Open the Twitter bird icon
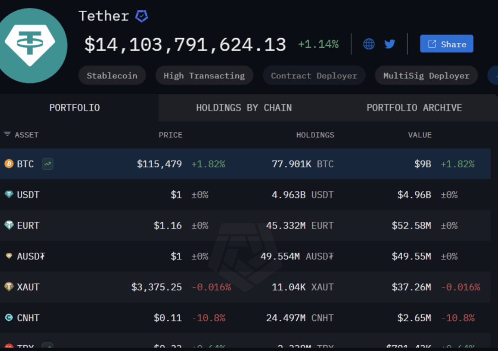 pyautogui.click(x=390, y=44)
